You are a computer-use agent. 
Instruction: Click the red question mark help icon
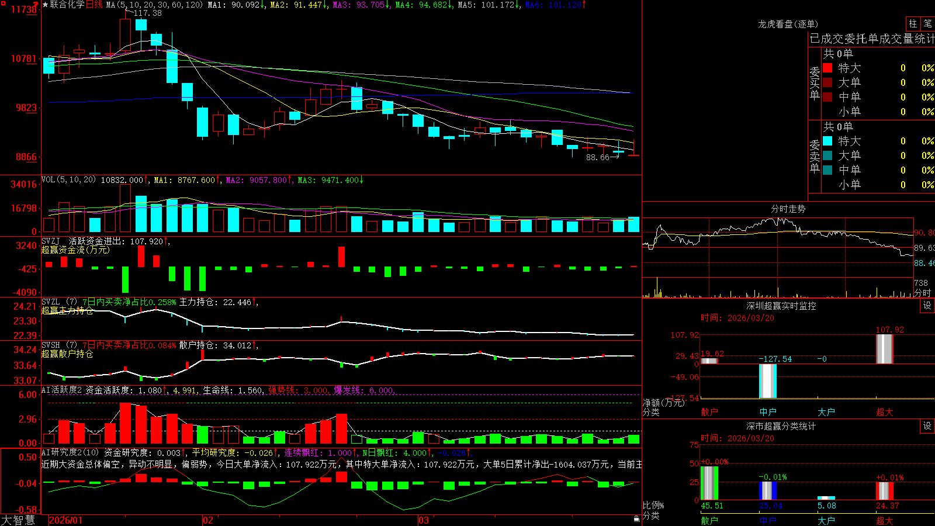coord(36,5)
